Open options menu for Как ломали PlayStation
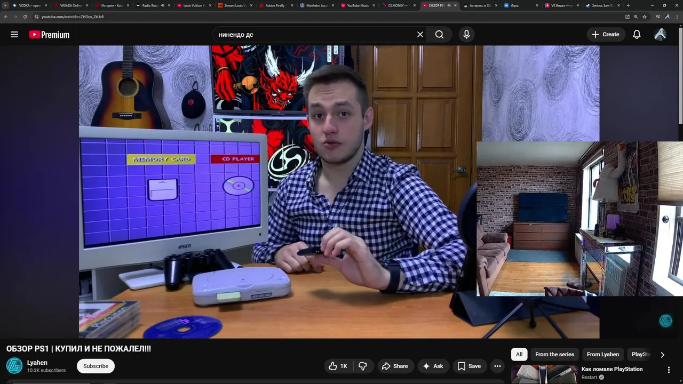Screen dimensions: 683x384 (669, 370)
